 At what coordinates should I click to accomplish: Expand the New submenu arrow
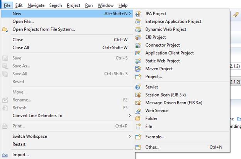(x=130, y=14)
